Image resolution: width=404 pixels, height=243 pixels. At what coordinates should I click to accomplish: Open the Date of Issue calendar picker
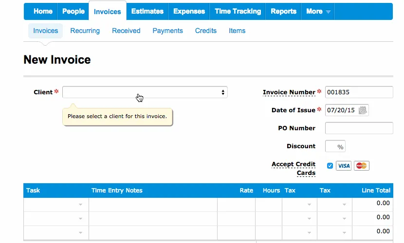coord(363,110)
